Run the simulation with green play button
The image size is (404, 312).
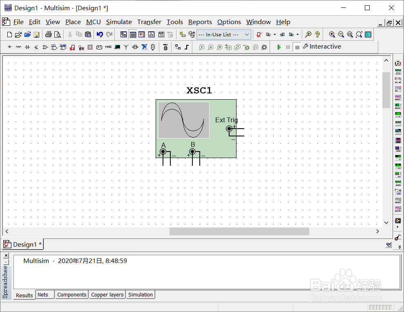click(x=279, y=47)
